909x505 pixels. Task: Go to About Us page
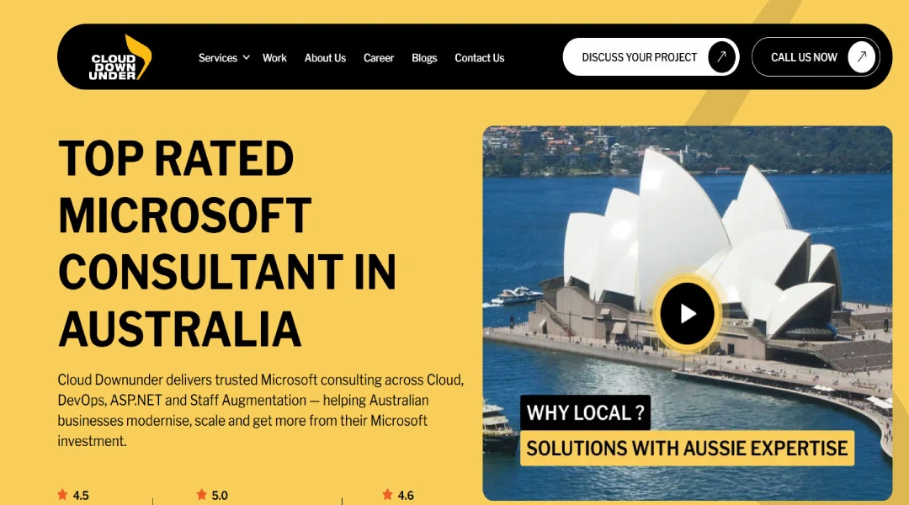(325, 57)
